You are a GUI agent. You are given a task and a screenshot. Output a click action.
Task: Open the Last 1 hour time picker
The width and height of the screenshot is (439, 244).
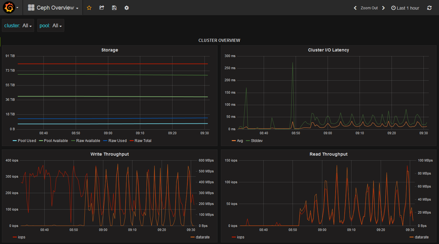[x=407, y=8]
